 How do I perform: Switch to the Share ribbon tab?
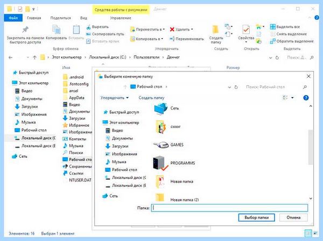[x=60, y=18]
